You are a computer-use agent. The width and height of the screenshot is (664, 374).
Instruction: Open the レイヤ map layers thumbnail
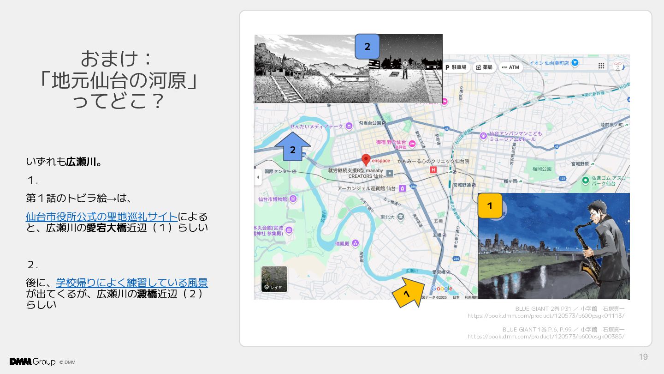click(274, 279)
